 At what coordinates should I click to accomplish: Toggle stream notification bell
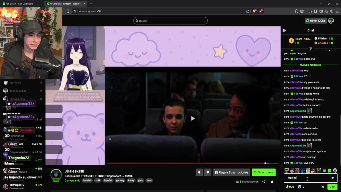click(x=199, y=172)
